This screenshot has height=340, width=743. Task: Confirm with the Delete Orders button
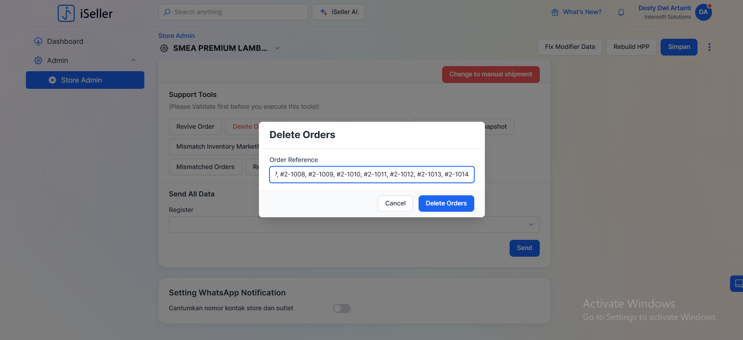tap(446, 203)
